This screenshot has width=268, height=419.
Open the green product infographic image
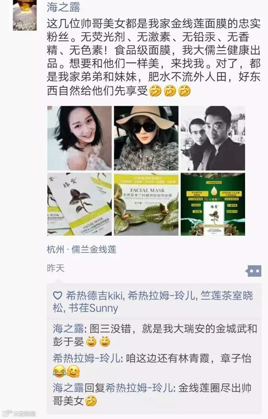[x=213, y=205]
